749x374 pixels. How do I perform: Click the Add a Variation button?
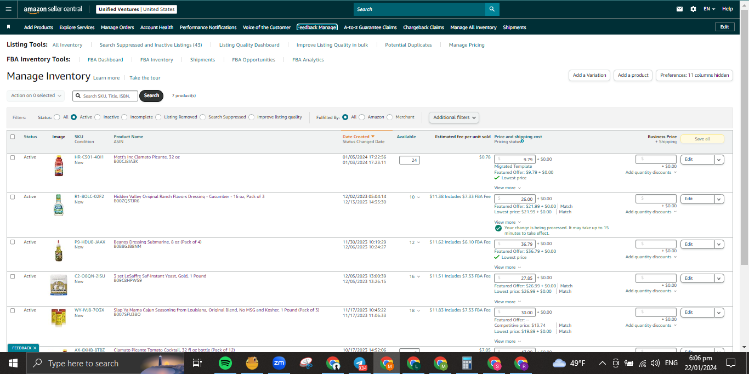tap(589, 75)
